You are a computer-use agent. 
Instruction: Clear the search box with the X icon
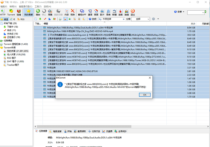(x=123, y=19)
